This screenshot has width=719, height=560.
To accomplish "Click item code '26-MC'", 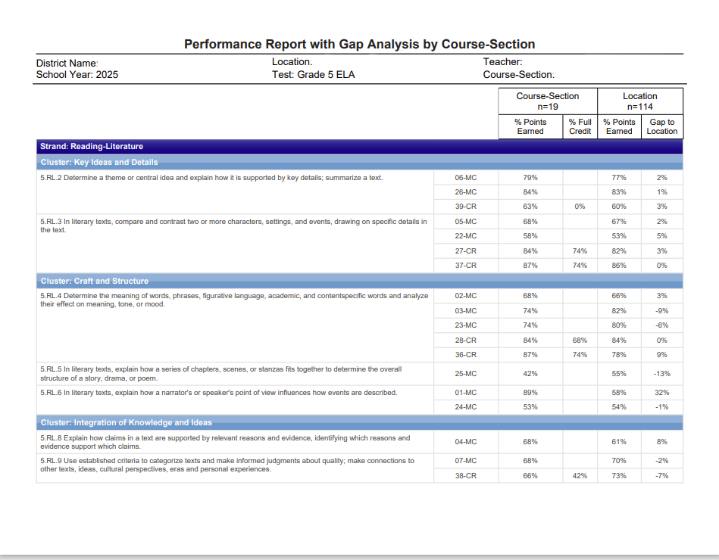I will click(x=465, y=192).
